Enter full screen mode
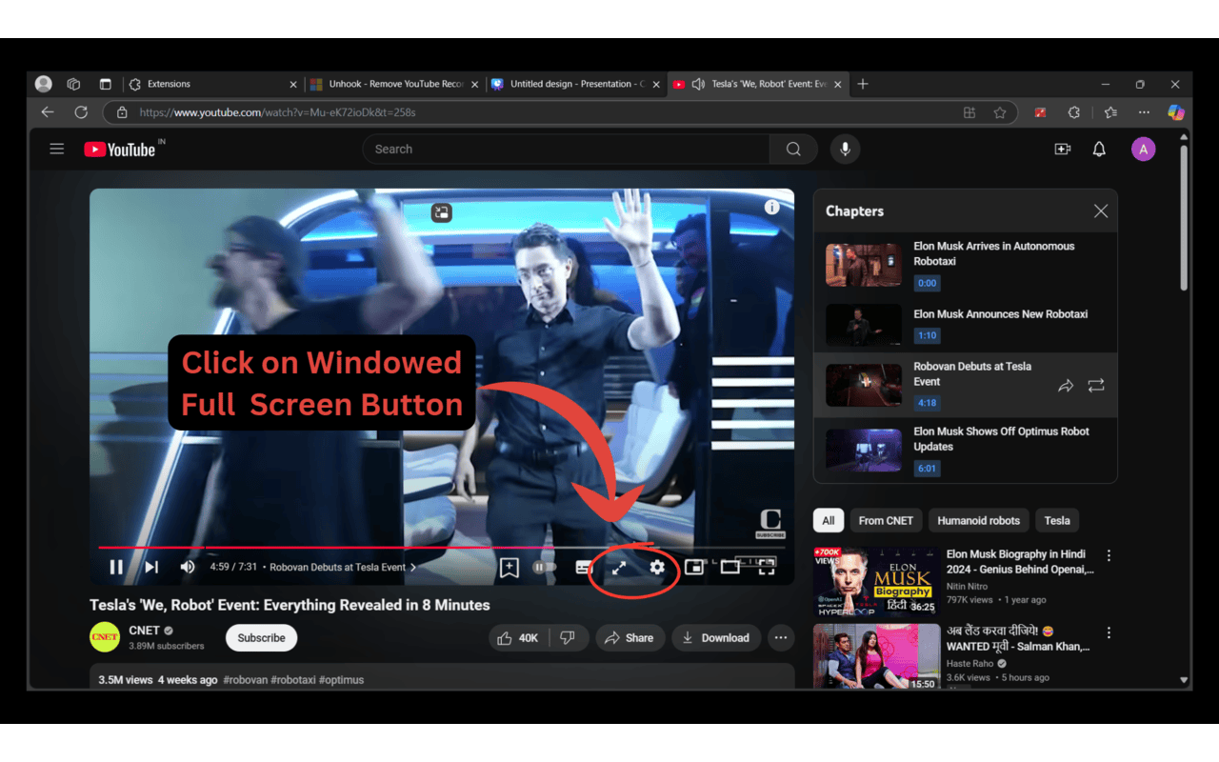This screenshot has height=762, width=1219. pyautogui.click(x=767, y=567)
